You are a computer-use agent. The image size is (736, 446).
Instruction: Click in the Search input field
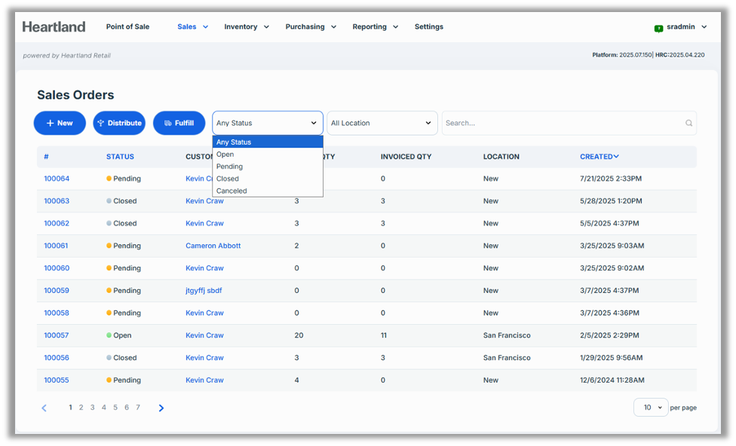click(x=562, y=124)
